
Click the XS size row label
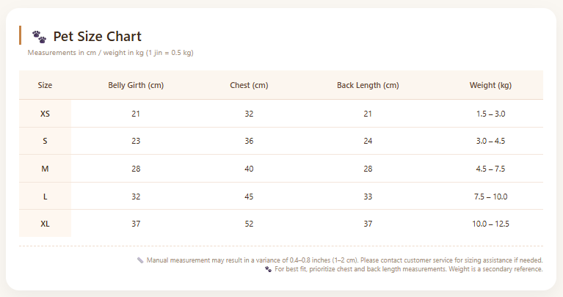click(x=45, y=114)
